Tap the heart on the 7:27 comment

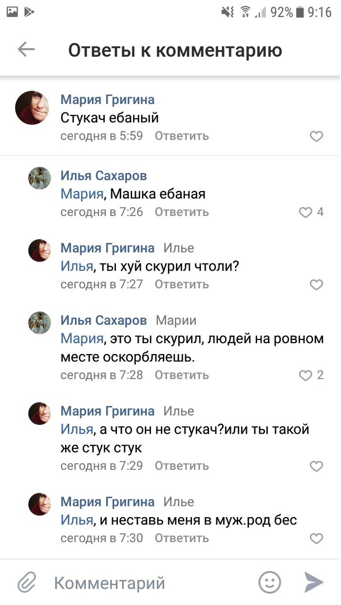pos(317,285)
